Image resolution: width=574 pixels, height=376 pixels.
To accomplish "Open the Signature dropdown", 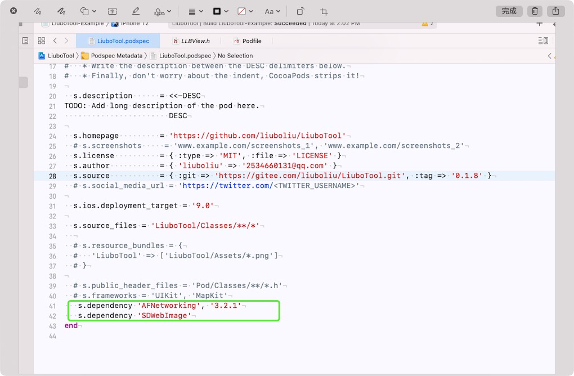I will tap(163, 11).
